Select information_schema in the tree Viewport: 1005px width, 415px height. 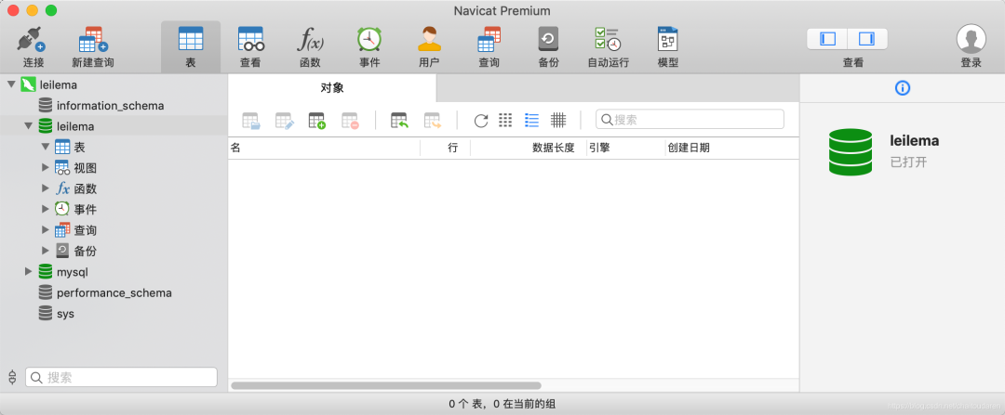coord(110,106)
